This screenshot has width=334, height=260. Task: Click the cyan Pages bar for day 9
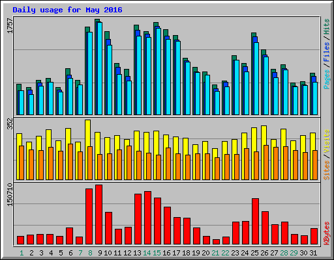point(100,68)
